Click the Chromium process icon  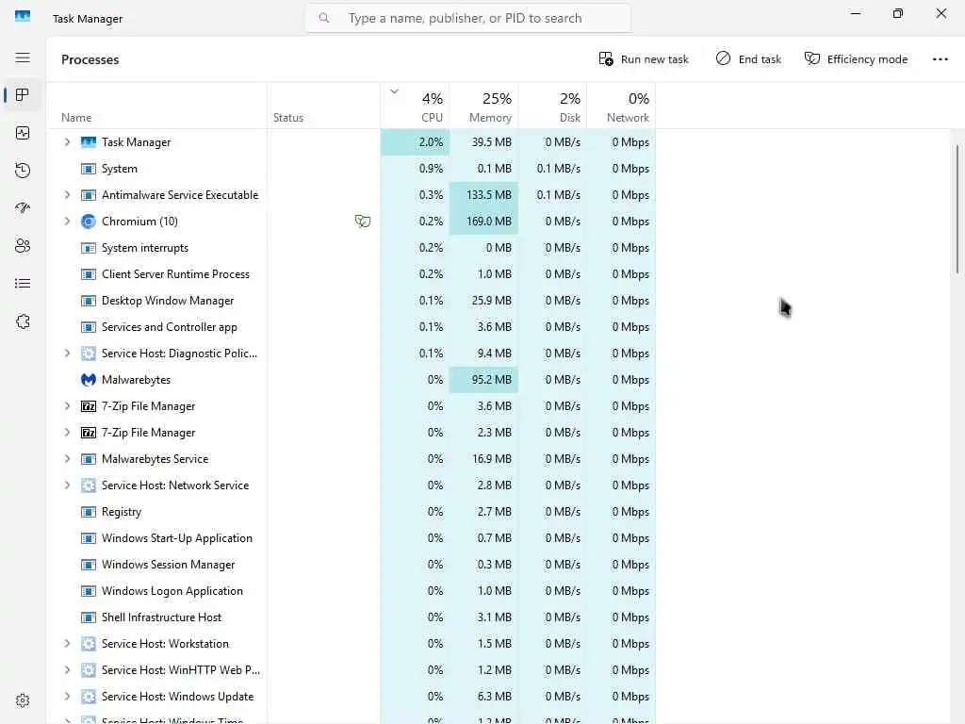[x=89, y=221]
